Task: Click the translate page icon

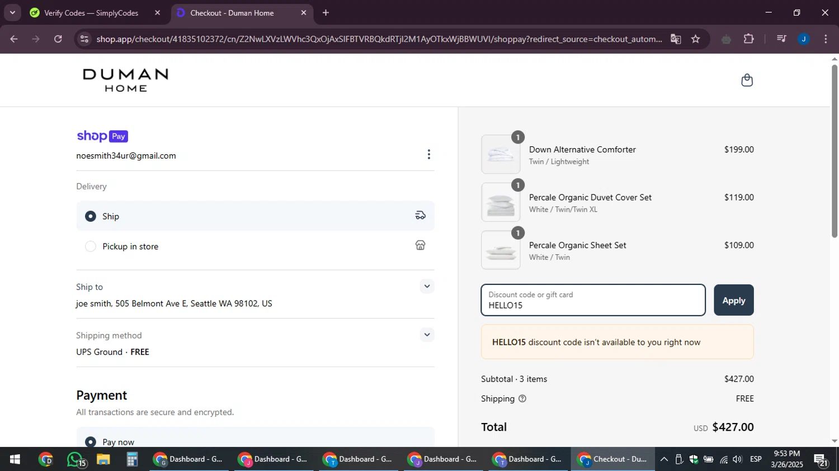Action: (676, 39)
